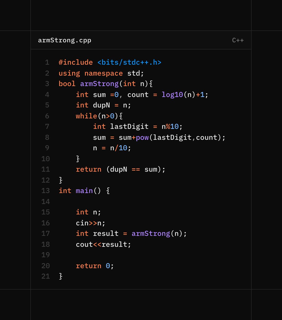Click the closing brace on line 10

[78, 159]
